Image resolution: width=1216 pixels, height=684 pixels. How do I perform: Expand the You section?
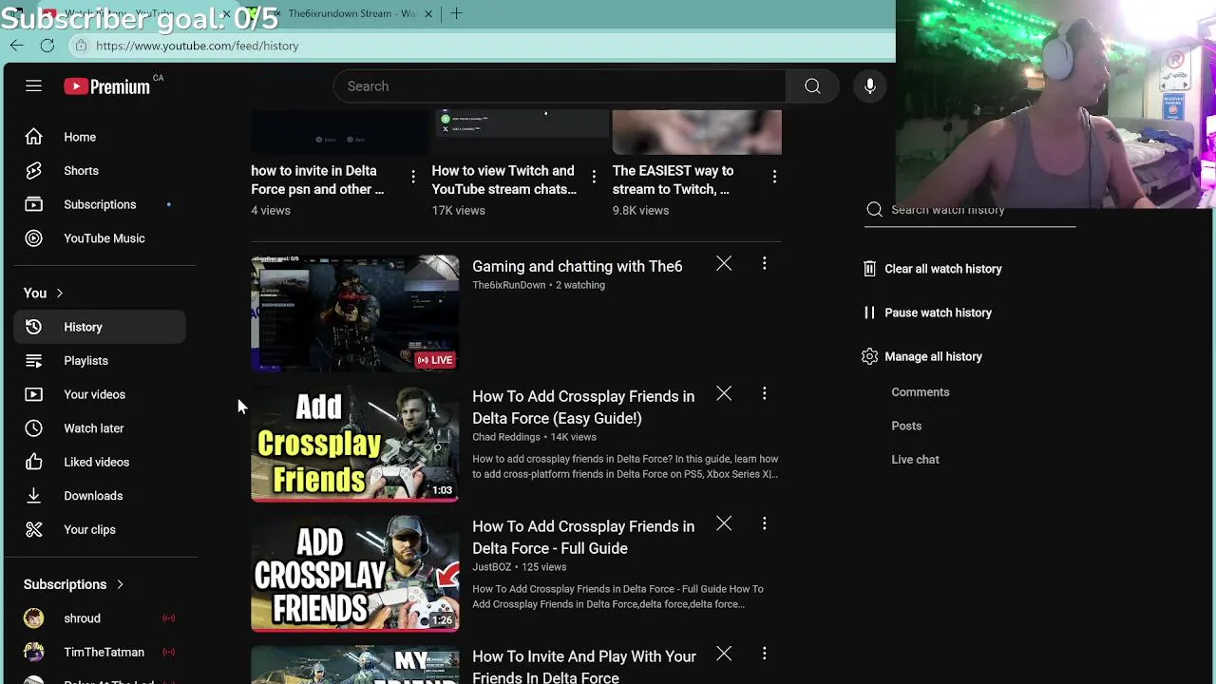click(x=44, y=293)
